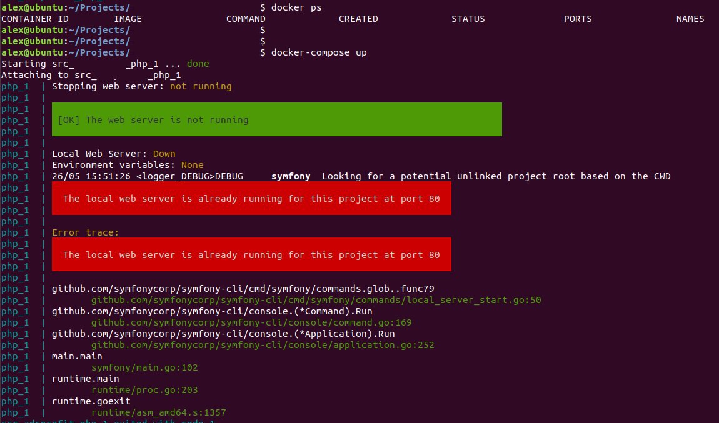Click the NAMES column header

click(690, 19)
